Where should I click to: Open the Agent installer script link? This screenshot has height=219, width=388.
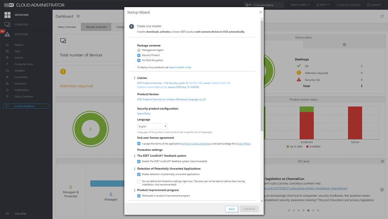click(180, 67)
